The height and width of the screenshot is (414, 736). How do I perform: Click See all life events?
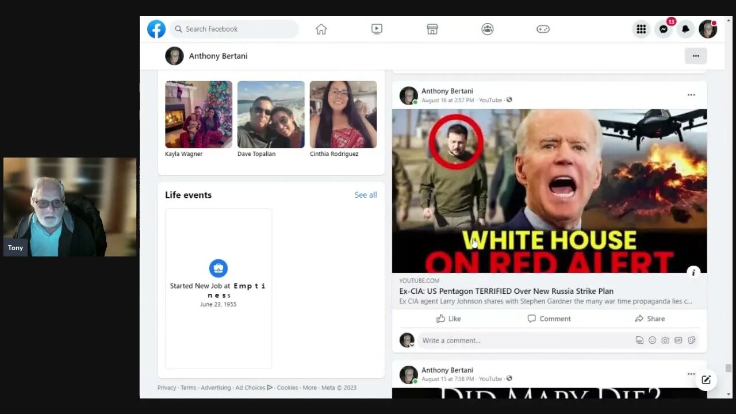366,195
